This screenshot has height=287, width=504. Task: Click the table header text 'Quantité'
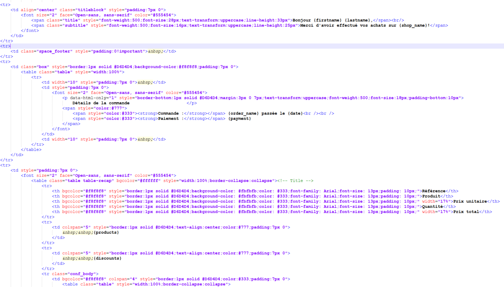432,206
